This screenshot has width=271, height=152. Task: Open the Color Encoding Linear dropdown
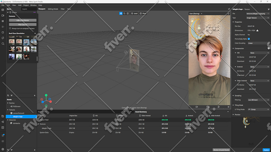tap(258, 43)
